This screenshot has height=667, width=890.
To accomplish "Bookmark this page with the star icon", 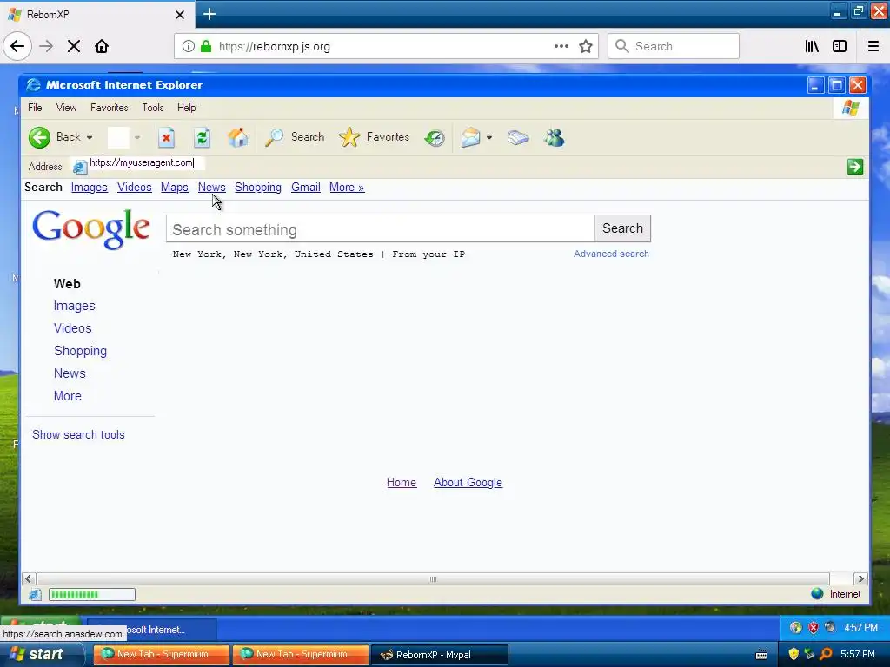I will 586,47.
